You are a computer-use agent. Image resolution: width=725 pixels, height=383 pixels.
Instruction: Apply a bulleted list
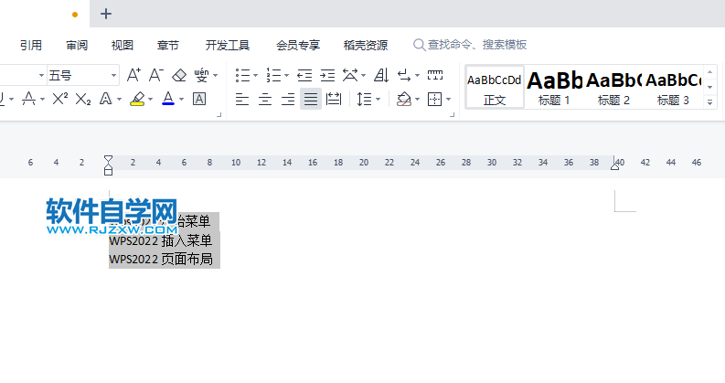(x=242, y=75)
